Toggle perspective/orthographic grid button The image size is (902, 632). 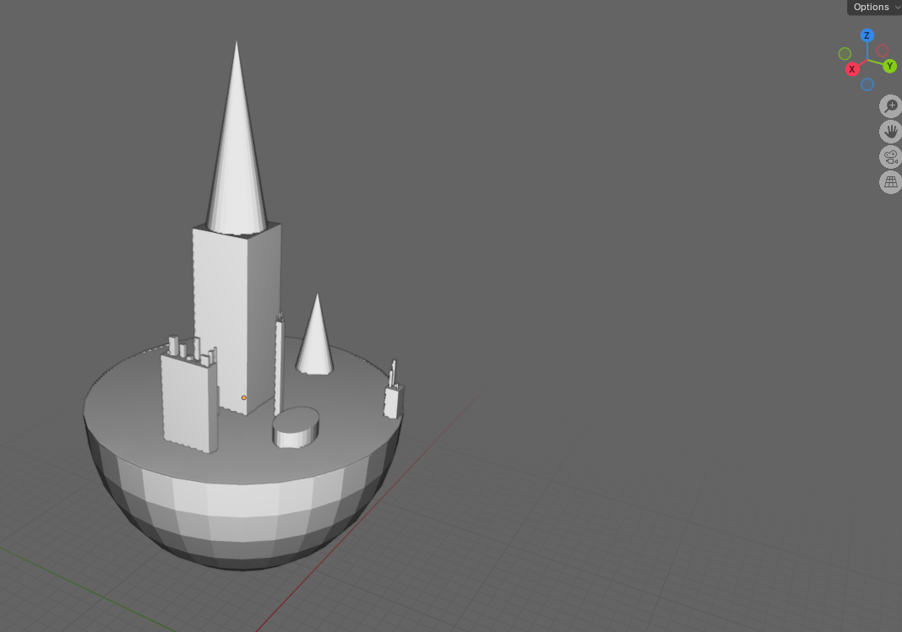pyautogui.click(x=890, y=182)
